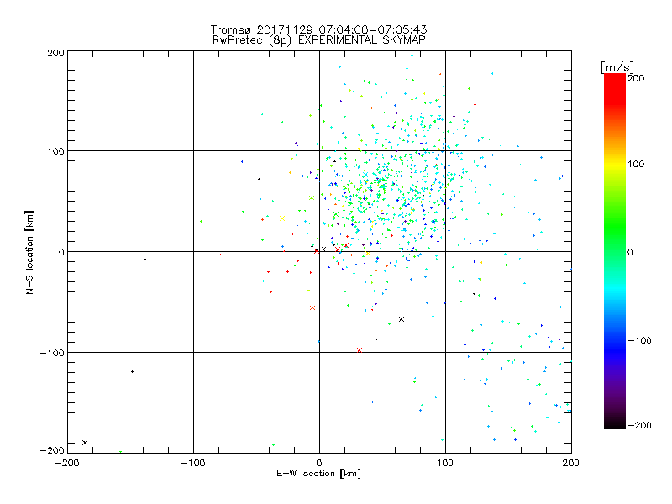Select the RwPretec EXPERIMENTAL SKYMAP subtitle
The width and height of the screenshot is (672, 504).
318,39
